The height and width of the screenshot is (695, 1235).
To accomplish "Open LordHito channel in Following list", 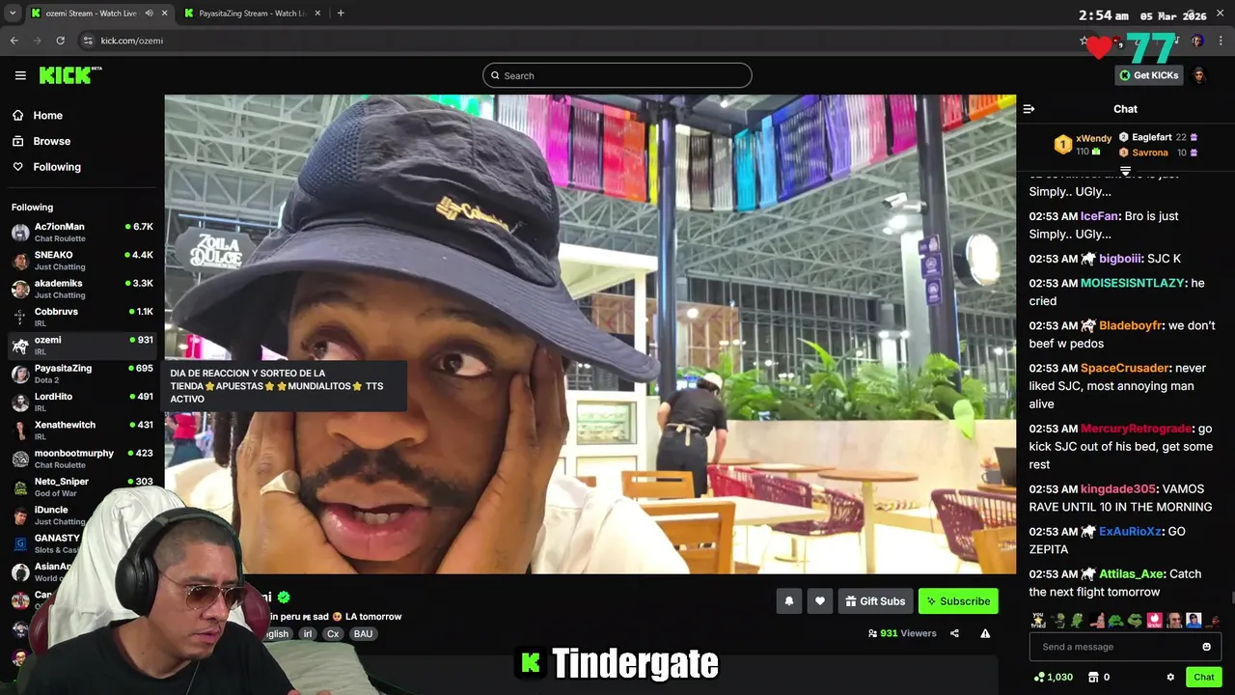I will pos(82,402).
